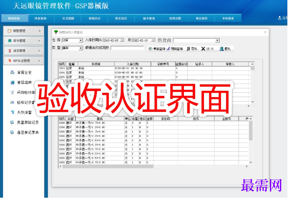Screen dimensions: 290x199
Task: Open the 供货商 dropdown
Action: point(217,40)
